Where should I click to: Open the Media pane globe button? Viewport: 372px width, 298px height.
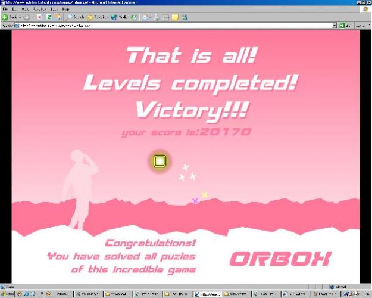(119, 17)
